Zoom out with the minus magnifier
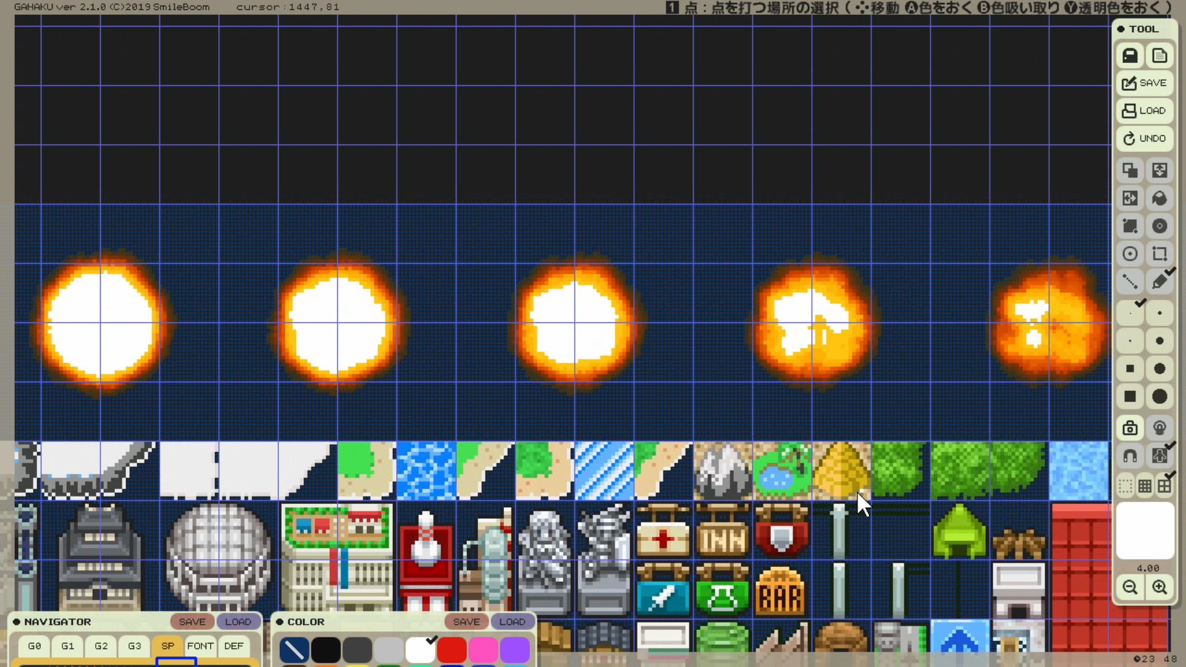The width and height of the screenshot is (1186, 667). tap(1130, 587)
